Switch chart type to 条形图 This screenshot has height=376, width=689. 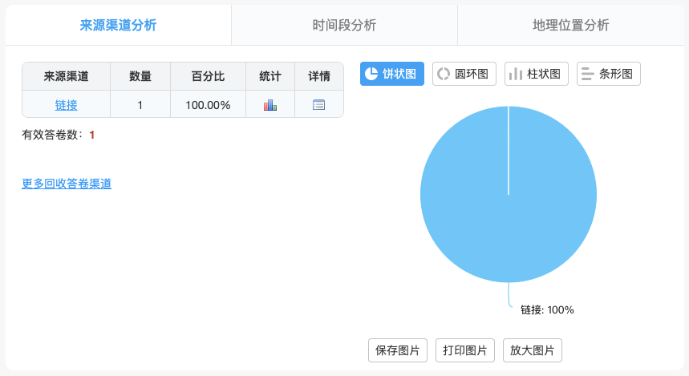click(608, 74)
